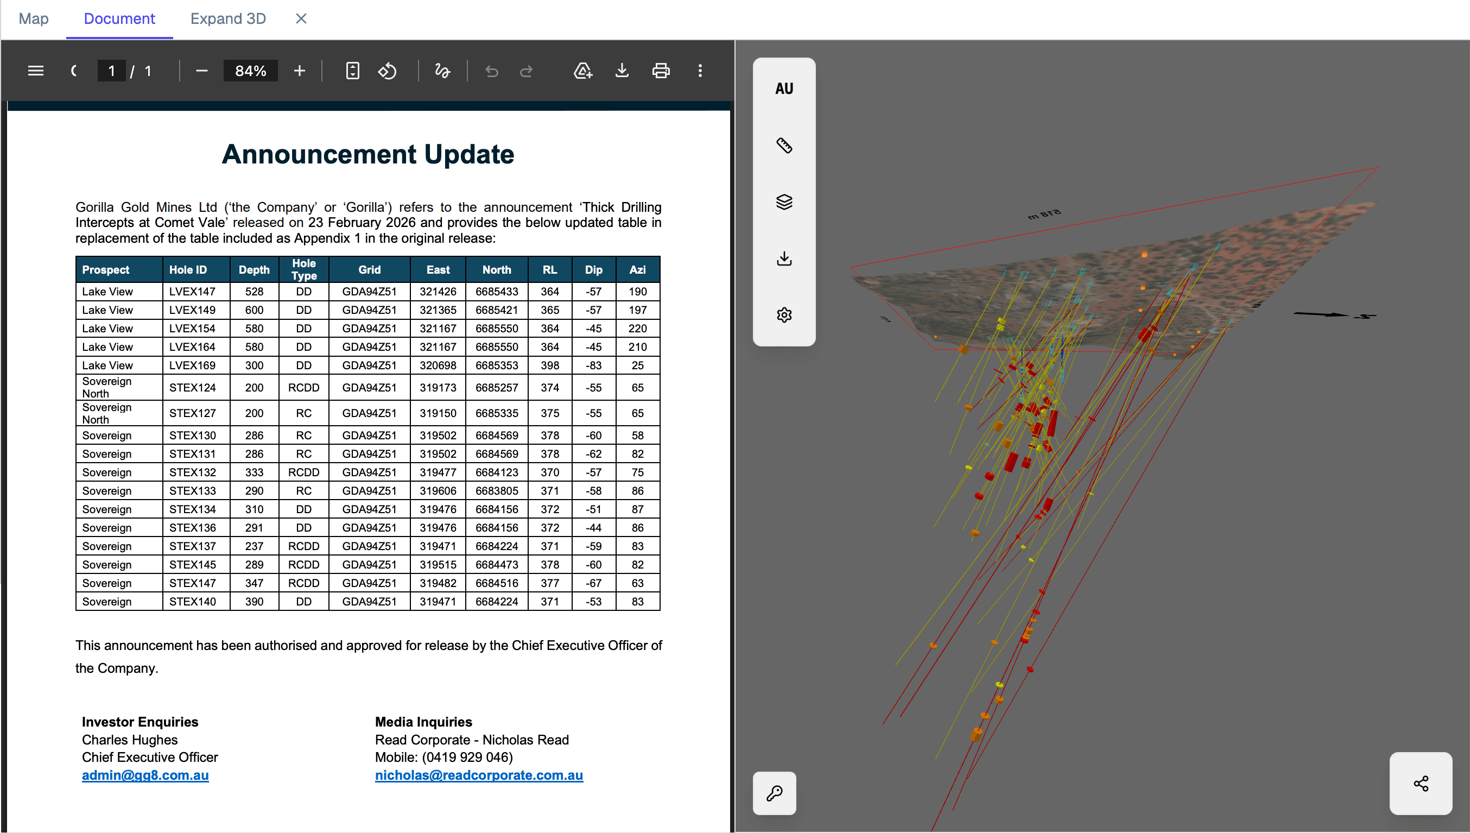Open the layers panel in the 3D viewer
This screenshot has height=833, width=1470.
tap(784, 201)
